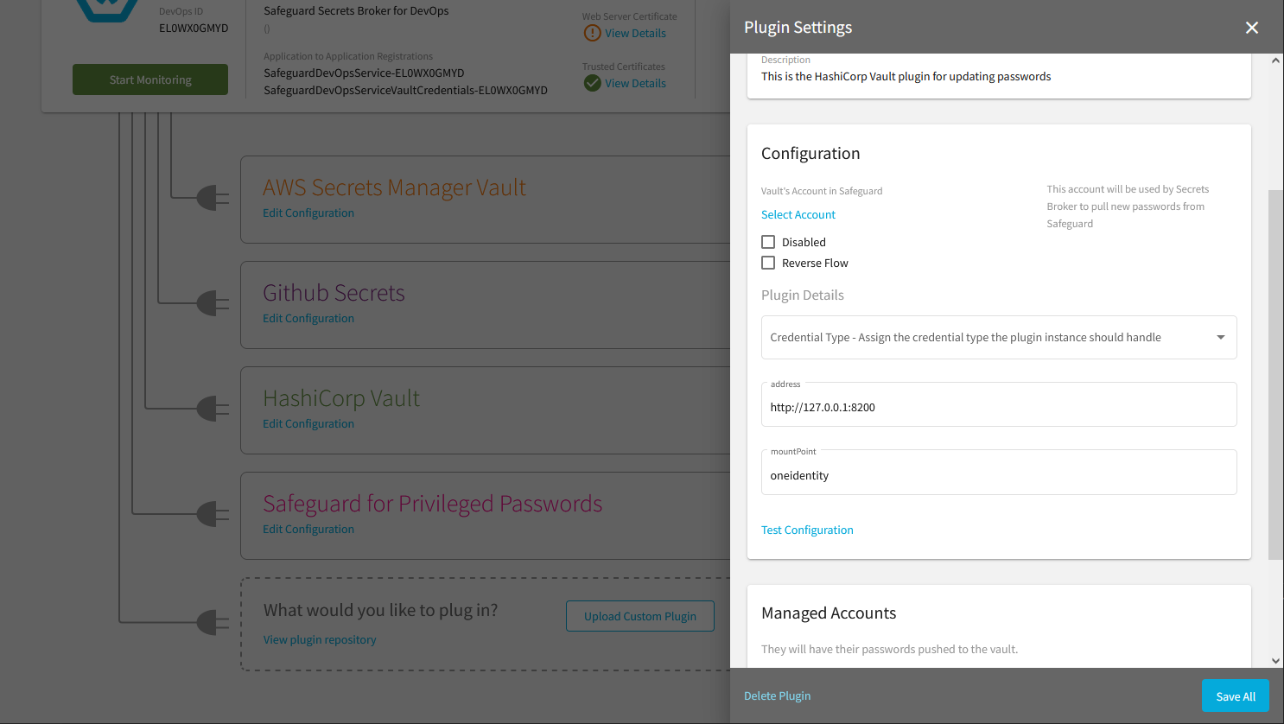Click the Delete Plugin link
The width and height of the screenshot is (1284, 724).
[777, 695]
